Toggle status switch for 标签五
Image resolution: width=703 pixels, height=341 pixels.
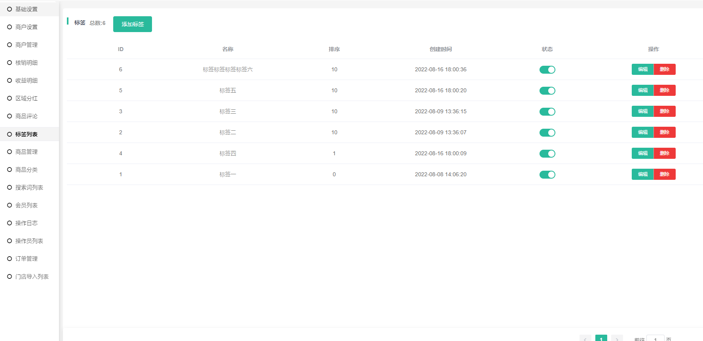click(x=547, y=91)
